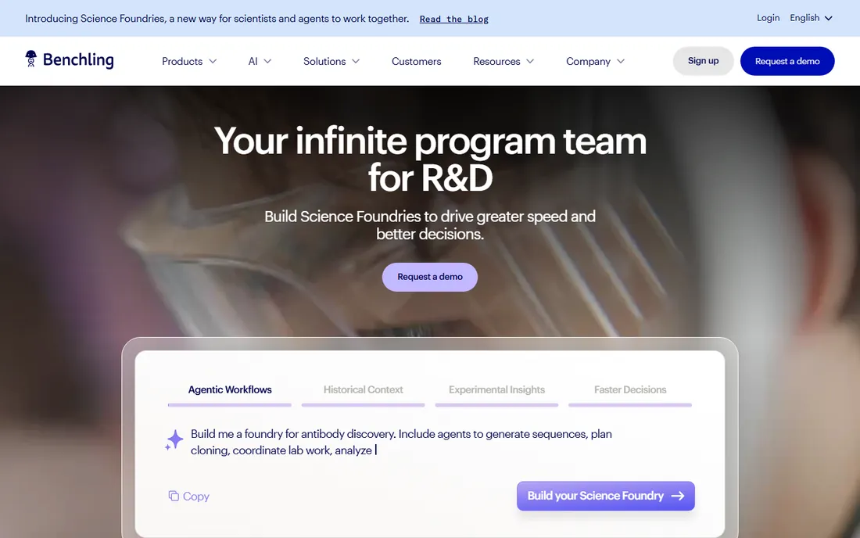Viewport: 860px width, 538px height.
Task: Follow the Read the blog link
Action: pyautogui.click(x=454, y=20)
